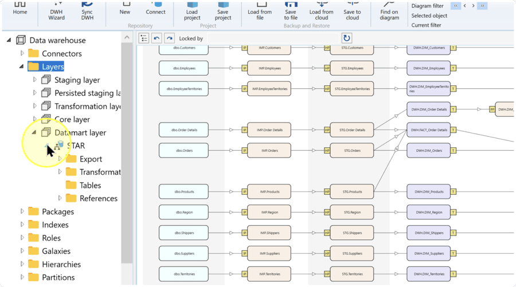Click the Load project button
This screenshot has width=516, height=287.
(192, 10)
